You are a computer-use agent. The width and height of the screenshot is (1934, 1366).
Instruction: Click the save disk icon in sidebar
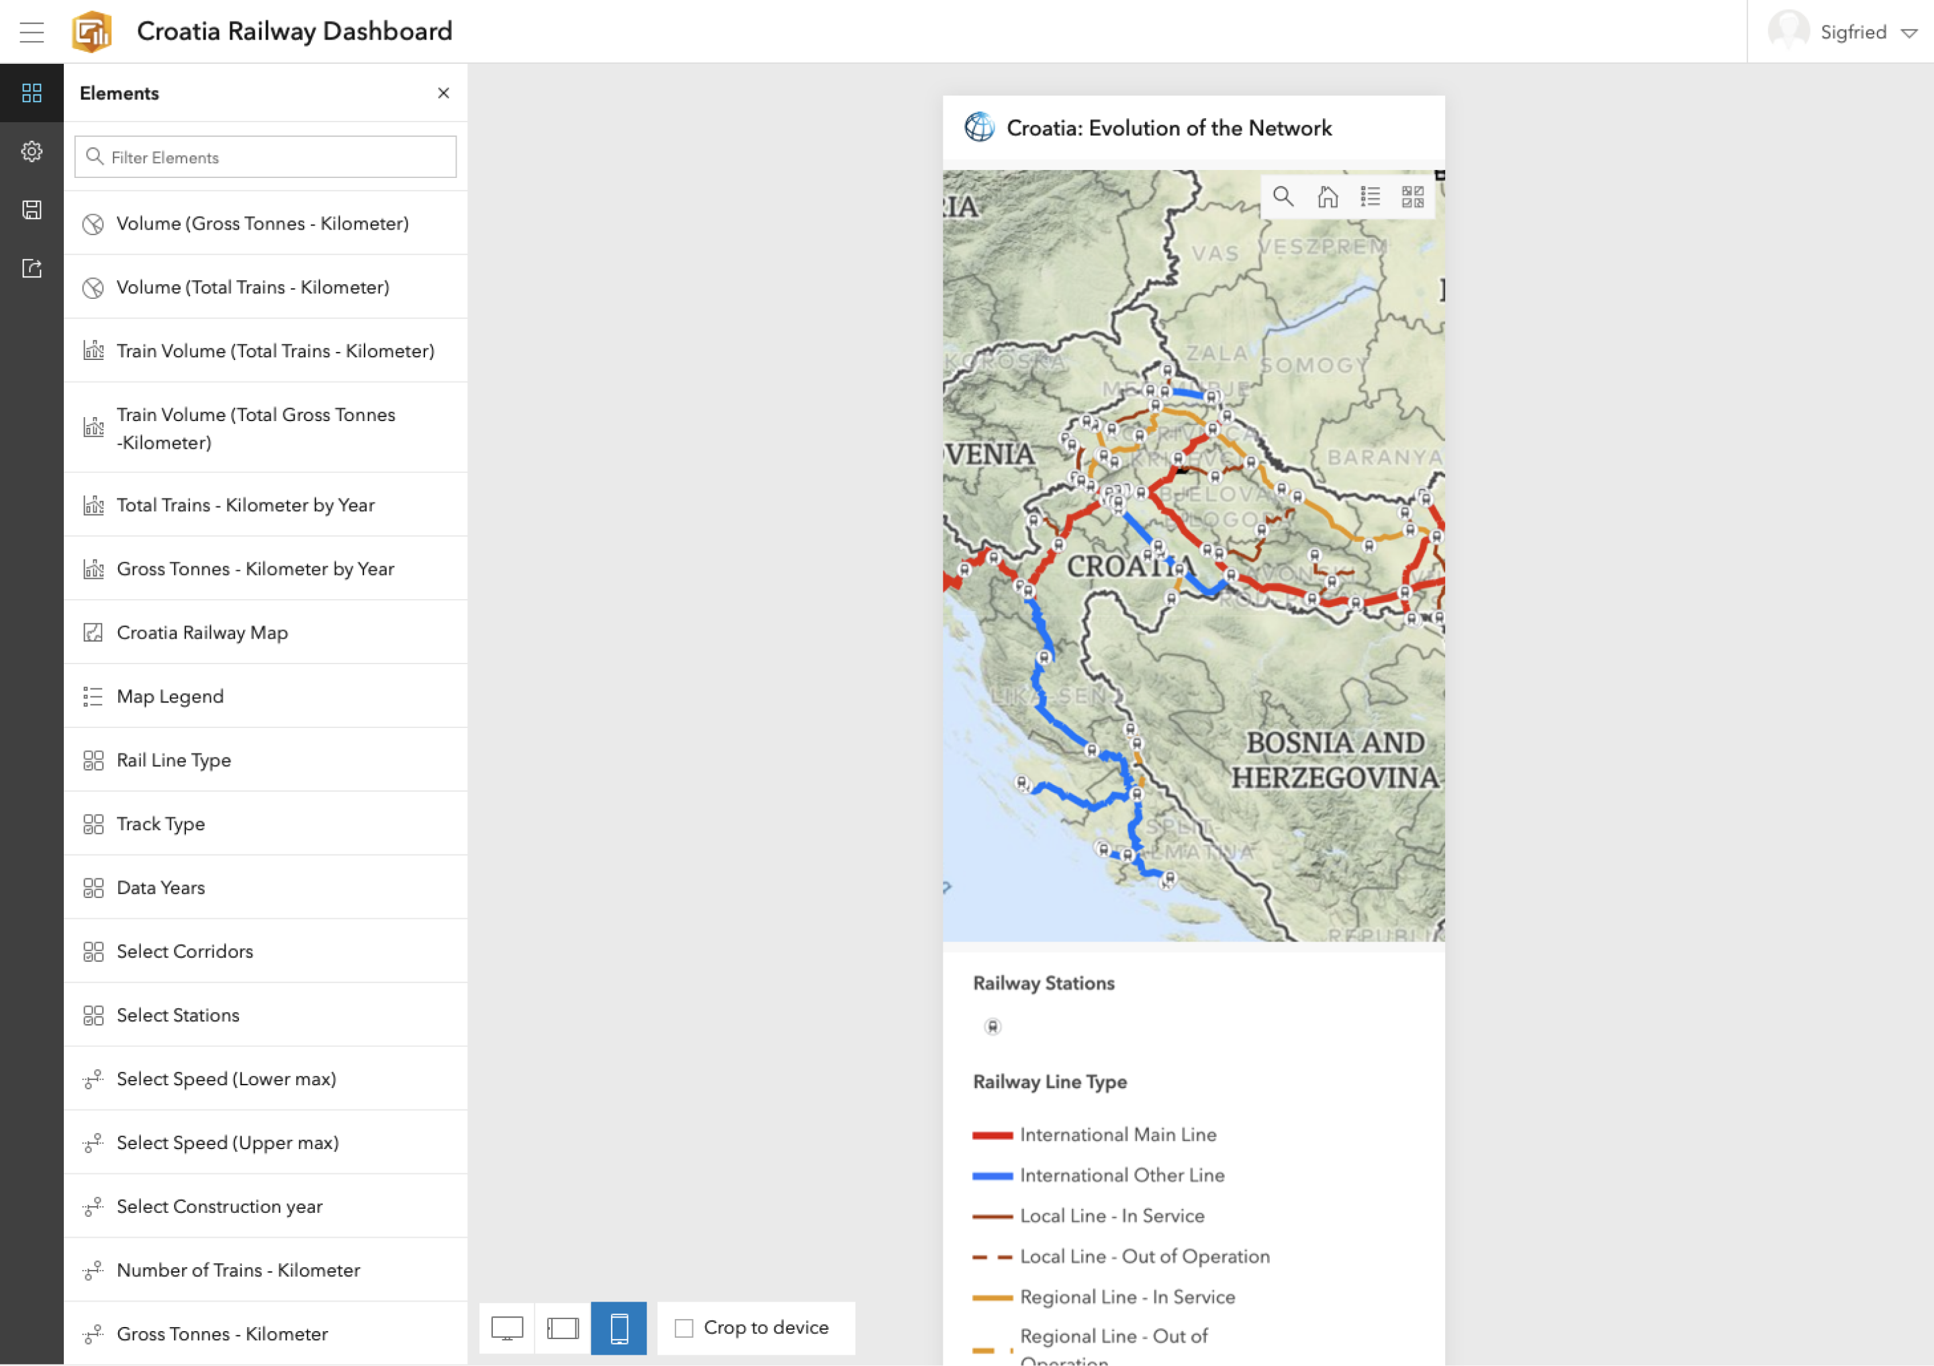31,210
